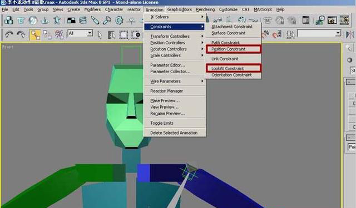The width and height of the screenshot is (356, 208).
Task: Click the dark window panel icon
Action: 306,20
